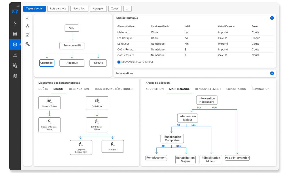Open the map icon in sidebar
The width and height of the screenshot is (288, 173).
[15, 76]
